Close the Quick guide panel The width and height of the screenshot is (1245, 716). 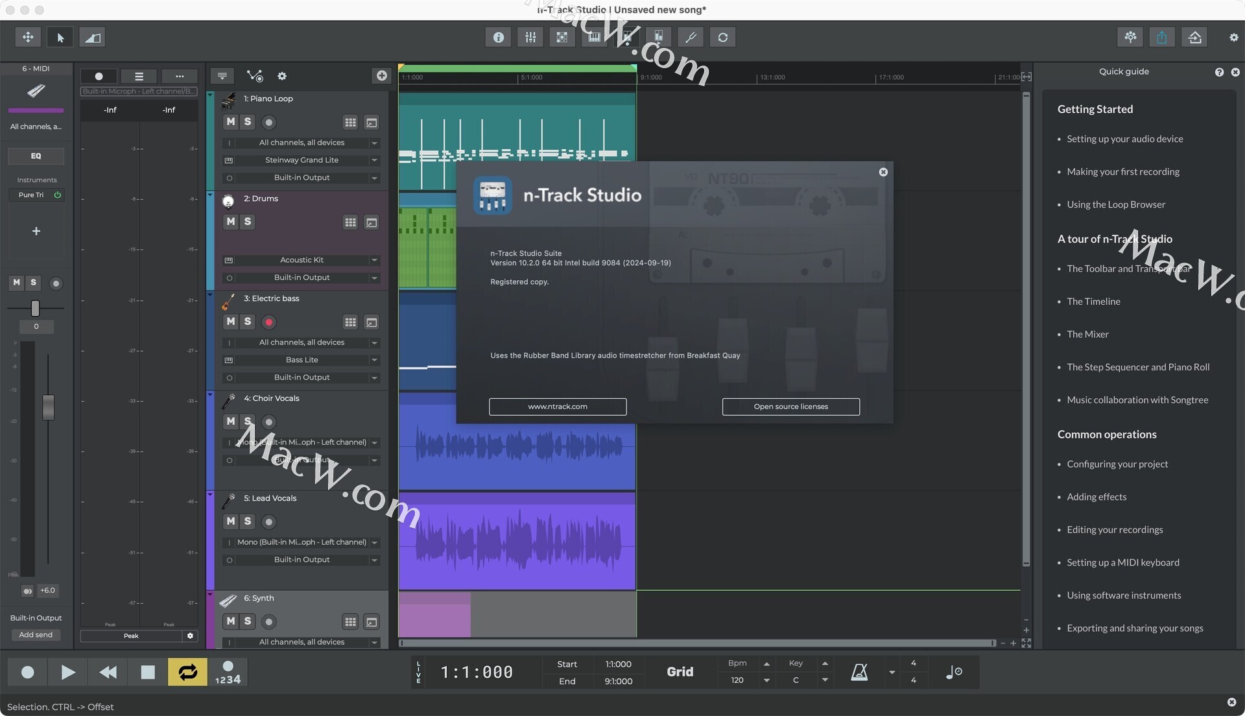point(1235,72)
